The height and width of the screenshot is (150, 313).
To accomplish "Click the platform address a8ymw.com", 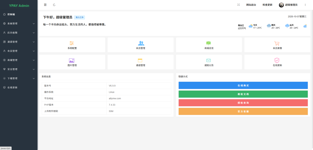I will coord(115,98).
